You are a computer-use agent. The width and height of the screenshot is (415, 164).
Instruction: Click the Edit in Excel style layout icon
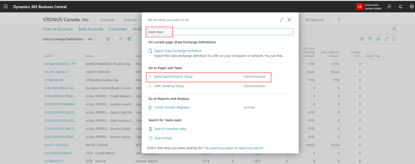pos(129,39)
